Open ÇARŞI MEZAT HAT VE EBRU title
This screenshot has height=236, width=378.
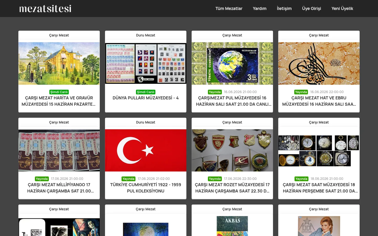coord(319,101)
